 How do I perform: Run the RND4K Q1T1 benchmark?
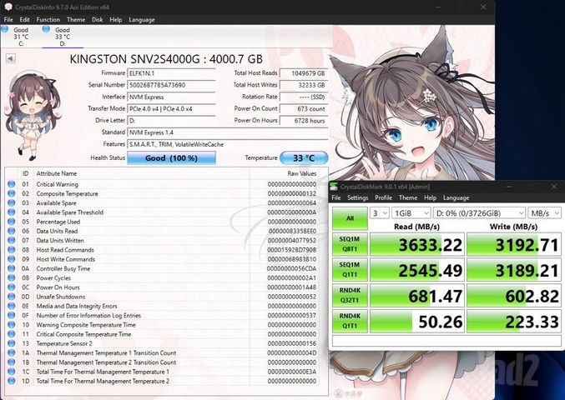point(350,321)
